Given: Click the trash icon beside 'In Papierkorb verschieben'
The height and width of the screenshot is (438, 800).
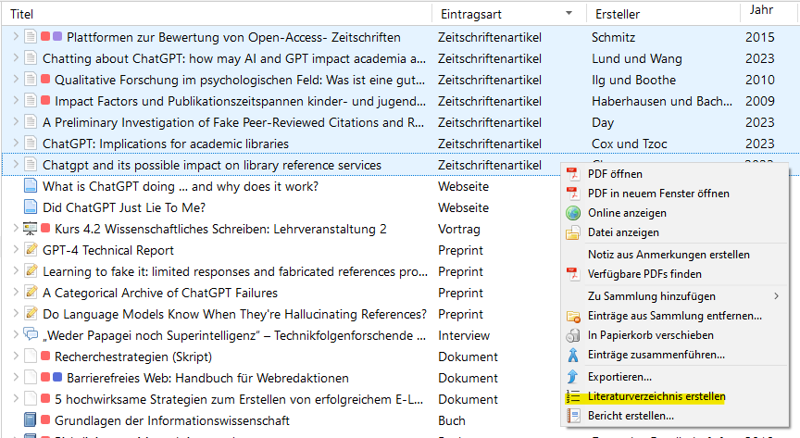Looking at the screenshot, I should tap(573, 335).
